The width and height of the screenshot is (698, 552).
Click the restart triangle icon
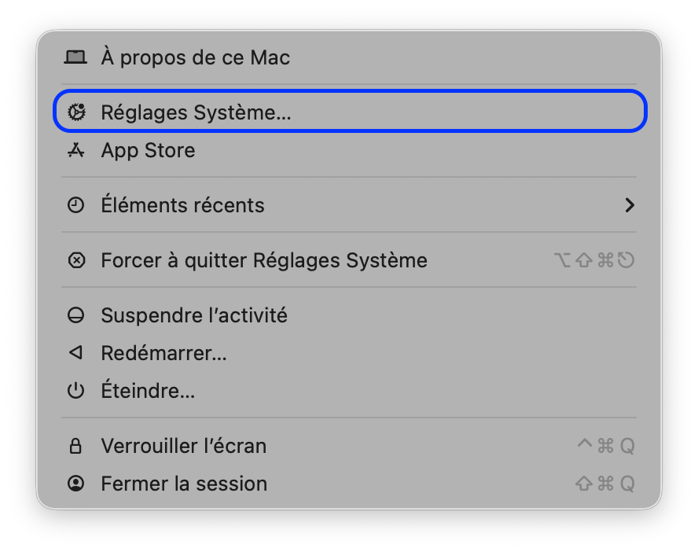(75, 353)
